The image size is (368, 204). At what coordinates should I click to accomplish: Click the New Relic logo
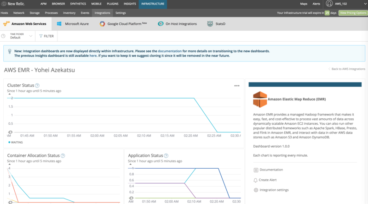(13, 4)
